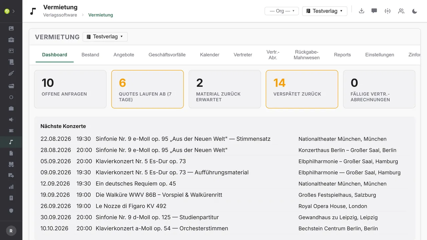Switch to the Angebote tab
The image size is (427, 240).
[x=124, y=55]
